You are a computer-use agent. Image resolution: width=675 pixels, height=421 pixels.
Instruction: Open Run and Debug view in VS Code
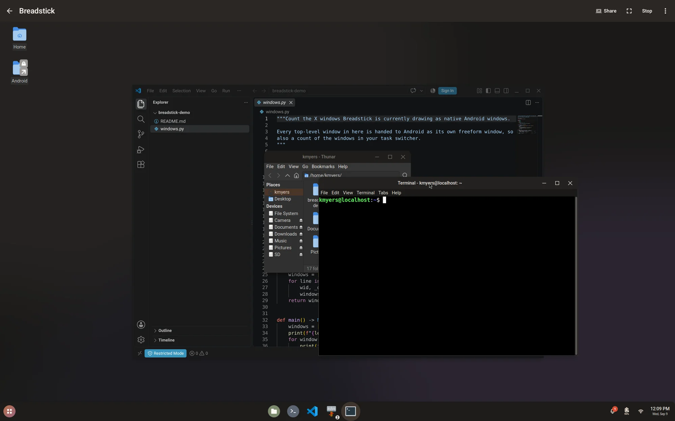[x=141, y=149]
